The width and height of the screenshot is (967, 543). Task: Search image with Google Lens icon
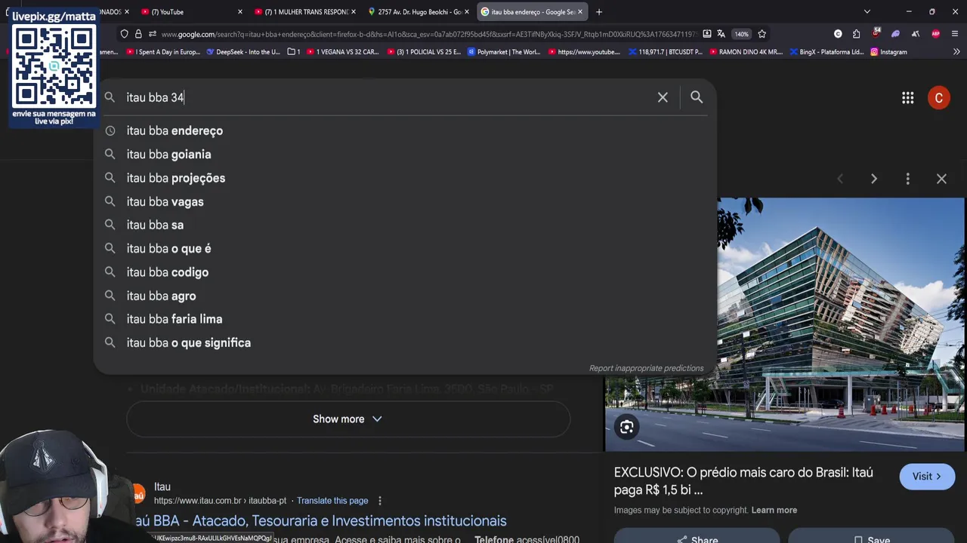[x=627, y=428]
